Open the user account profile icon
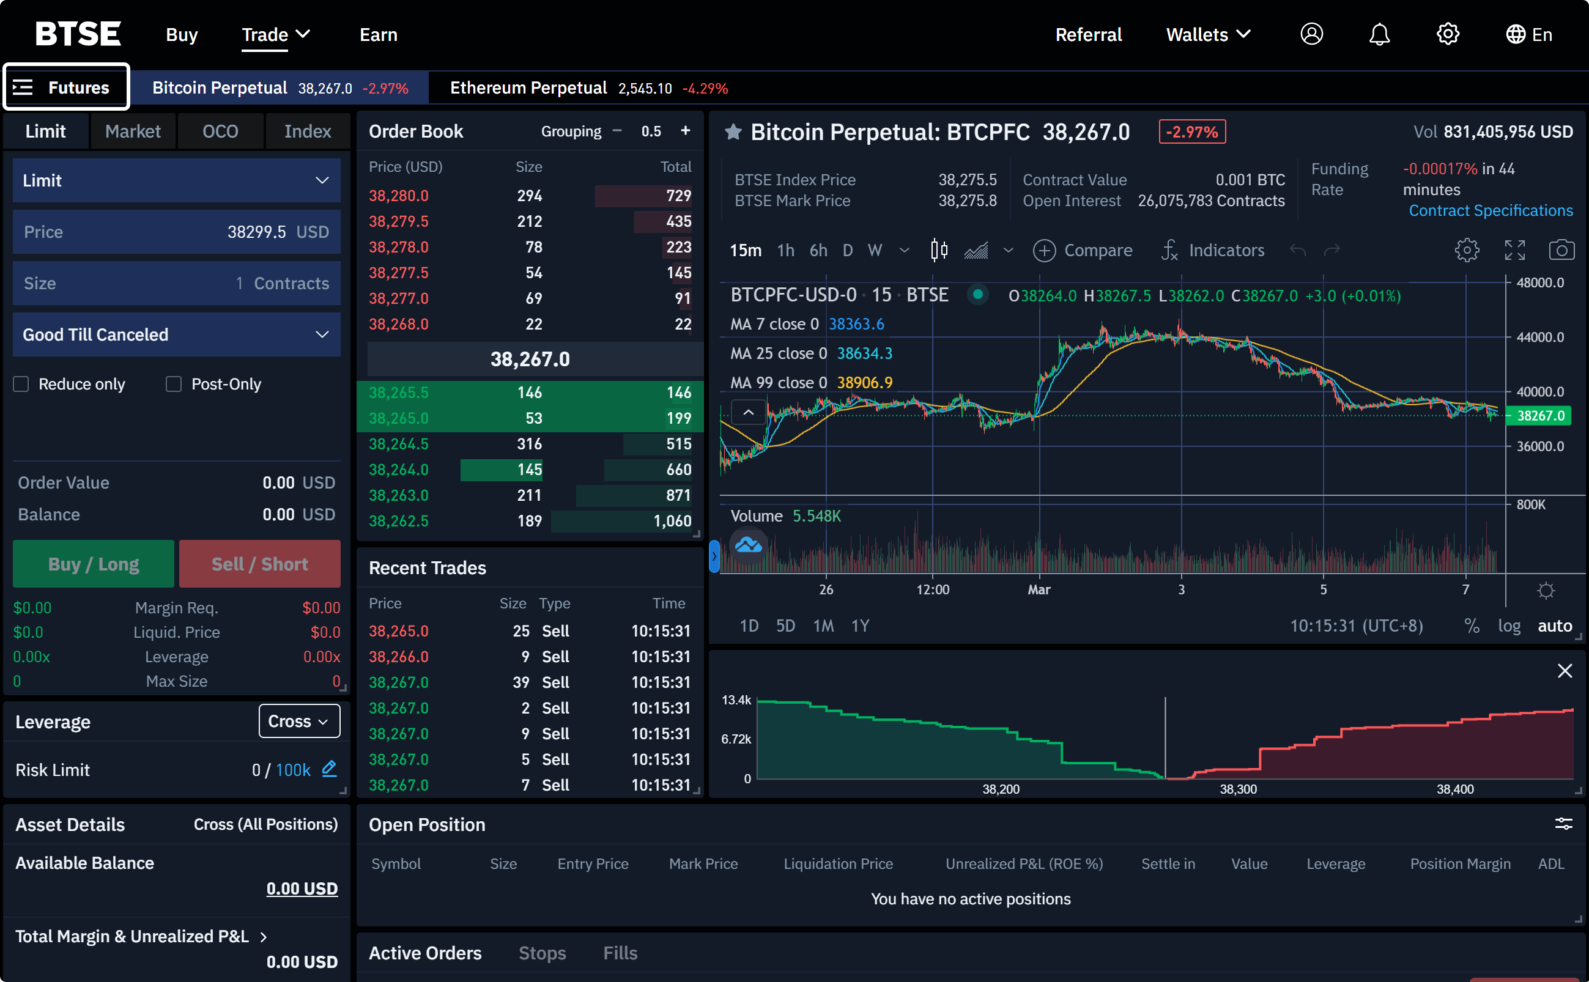The width and height of the screenshot is (1589, 982). tap(1311, 34)
